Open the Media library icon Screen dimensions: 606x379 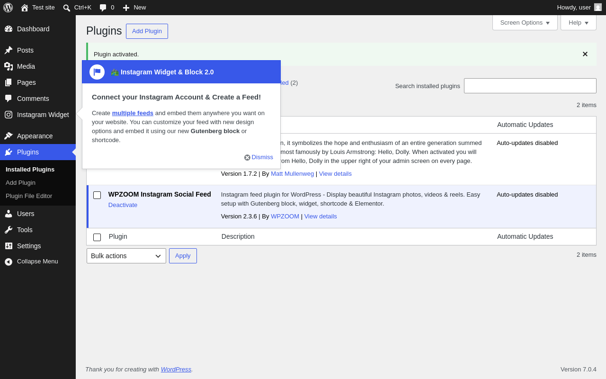(9, 66)
